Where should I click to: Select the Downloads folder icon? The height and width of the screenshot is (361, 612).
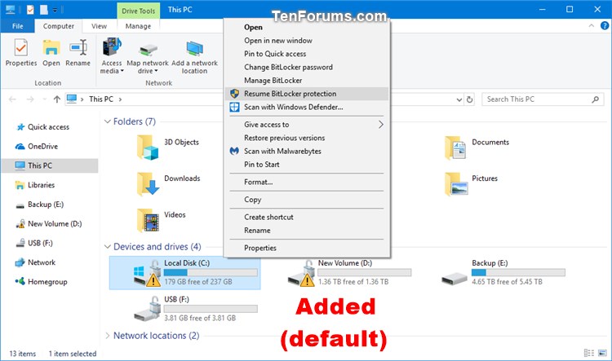tap(148, 183)
